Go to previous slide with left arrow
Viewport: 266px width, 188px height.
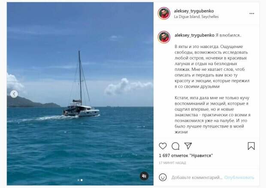pyautogui.click(x=14, y=94)
